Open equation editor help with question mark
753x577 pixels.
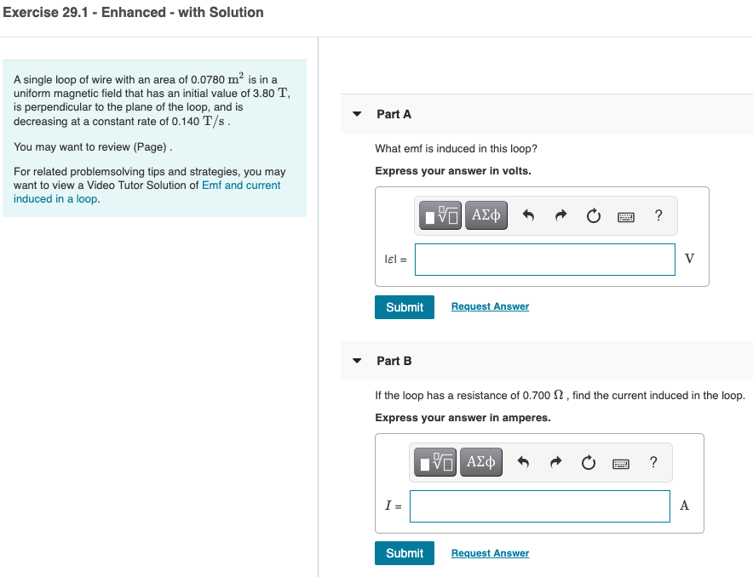coord(658,215)
